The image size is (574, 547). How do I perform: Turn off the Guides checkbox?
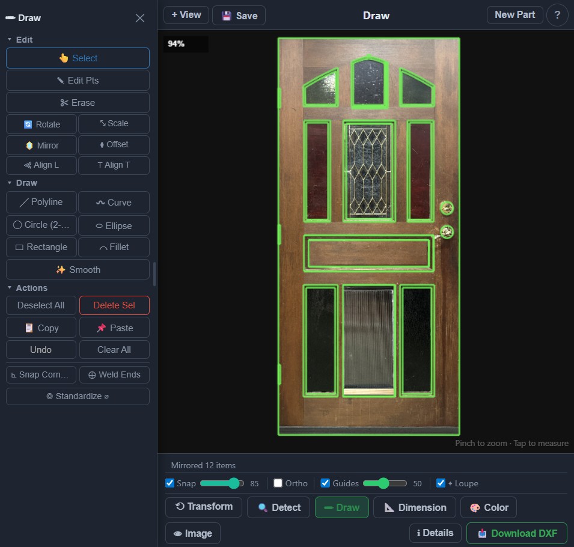tap(324, 483)
